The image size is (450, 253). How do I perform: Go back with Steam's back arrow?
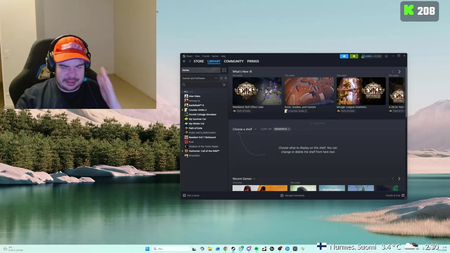click(184, 61)
